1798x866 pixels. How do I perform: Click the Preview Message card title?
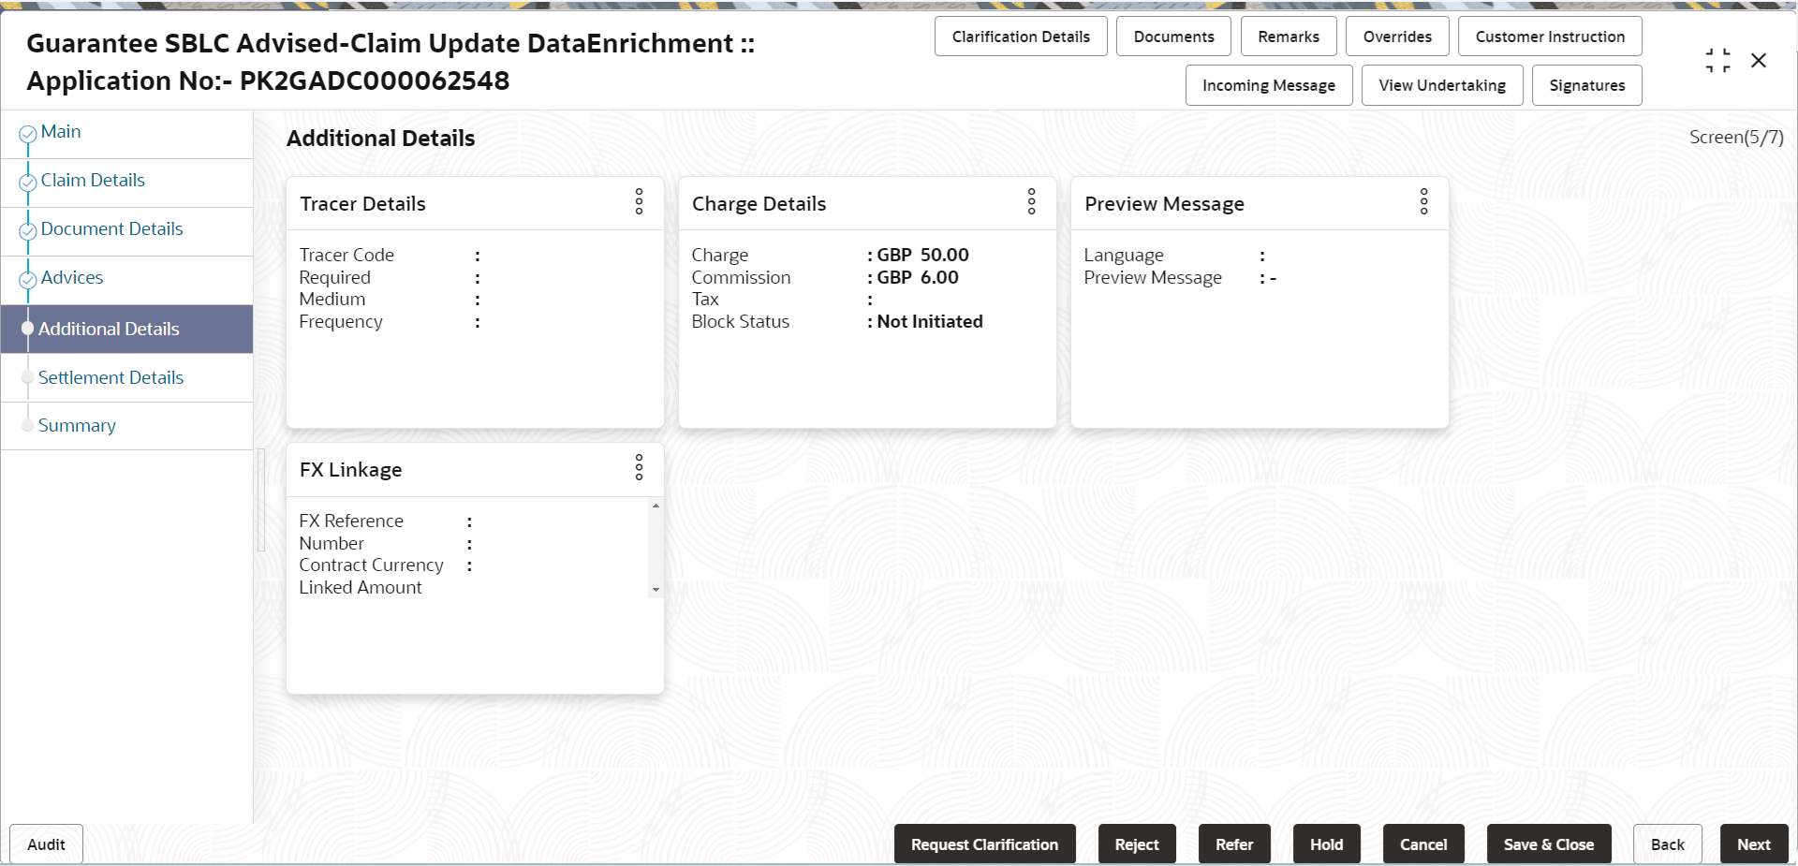(1164, 204)
